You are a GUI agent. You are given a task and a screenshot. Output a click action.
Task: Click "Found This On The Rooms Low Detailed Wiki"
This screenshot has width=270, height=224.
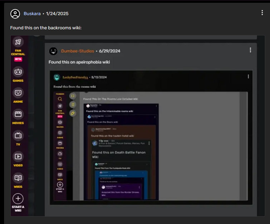point(111,99)
